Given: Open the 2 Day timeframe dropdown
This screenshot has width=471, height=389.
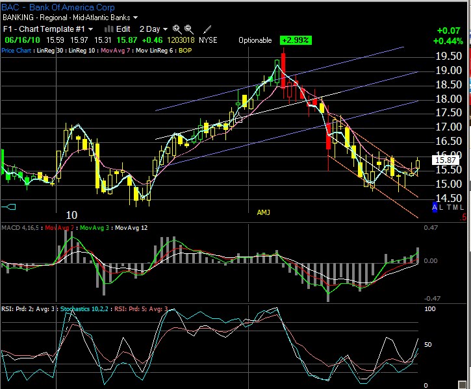Looking at the screenshot, I should (x=165, y=29).
